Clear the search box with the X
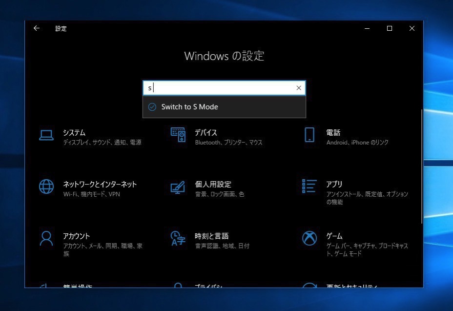The height and width of the screenshot is (311, 453). pos(299,88)
